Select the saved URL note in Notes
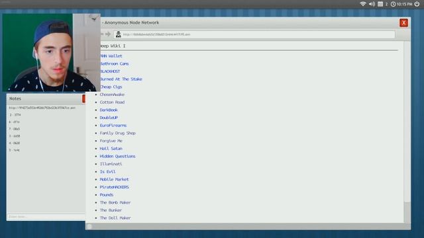The height and width of the screenshot is (238, 424). (x=42, y=108)
